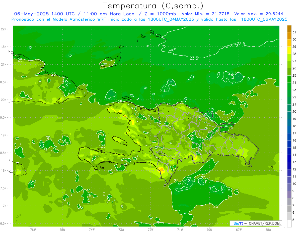
Task: Click the 22N latitude axis label
Action: pos(4,29)
